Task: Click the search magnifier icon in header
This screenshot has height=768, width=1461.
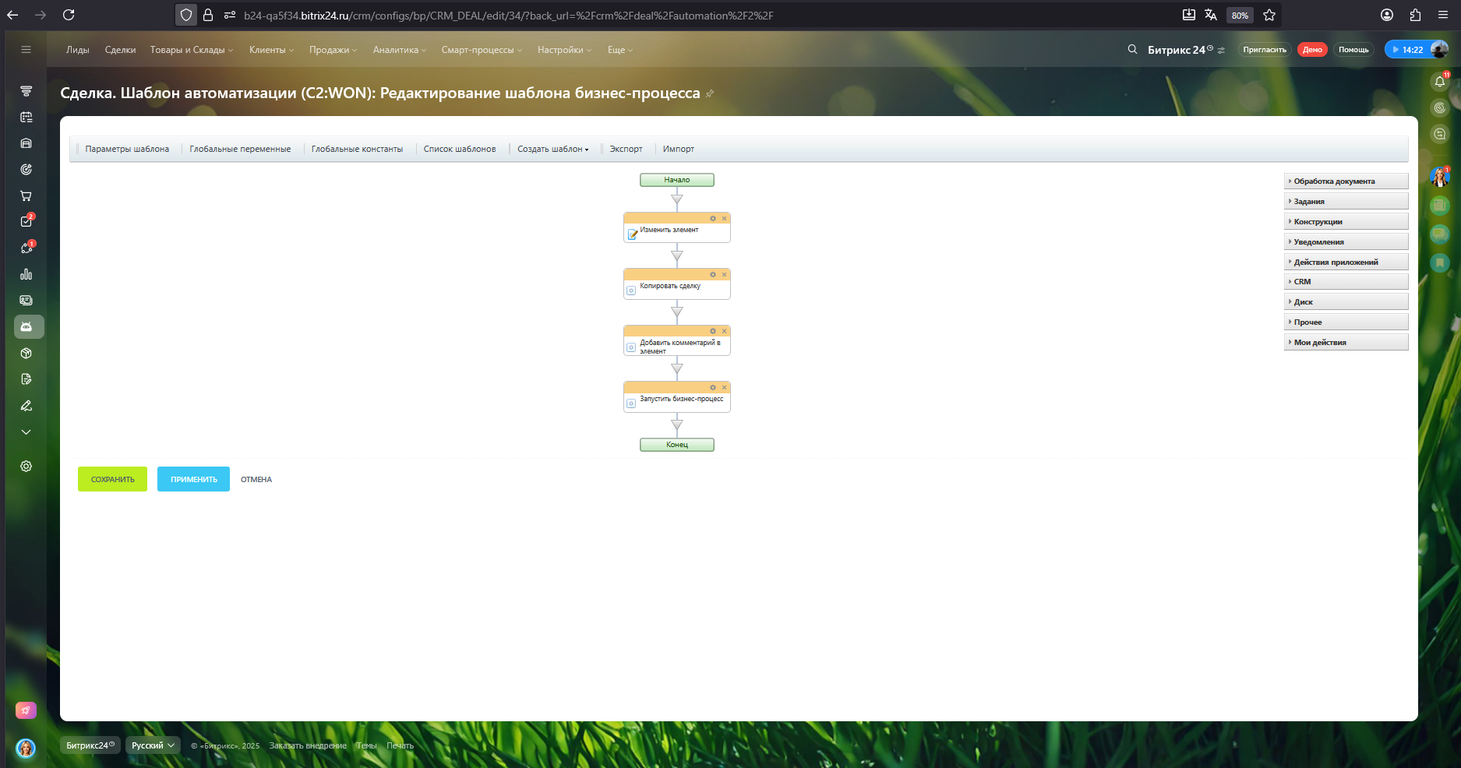Action: (1132, 50)
